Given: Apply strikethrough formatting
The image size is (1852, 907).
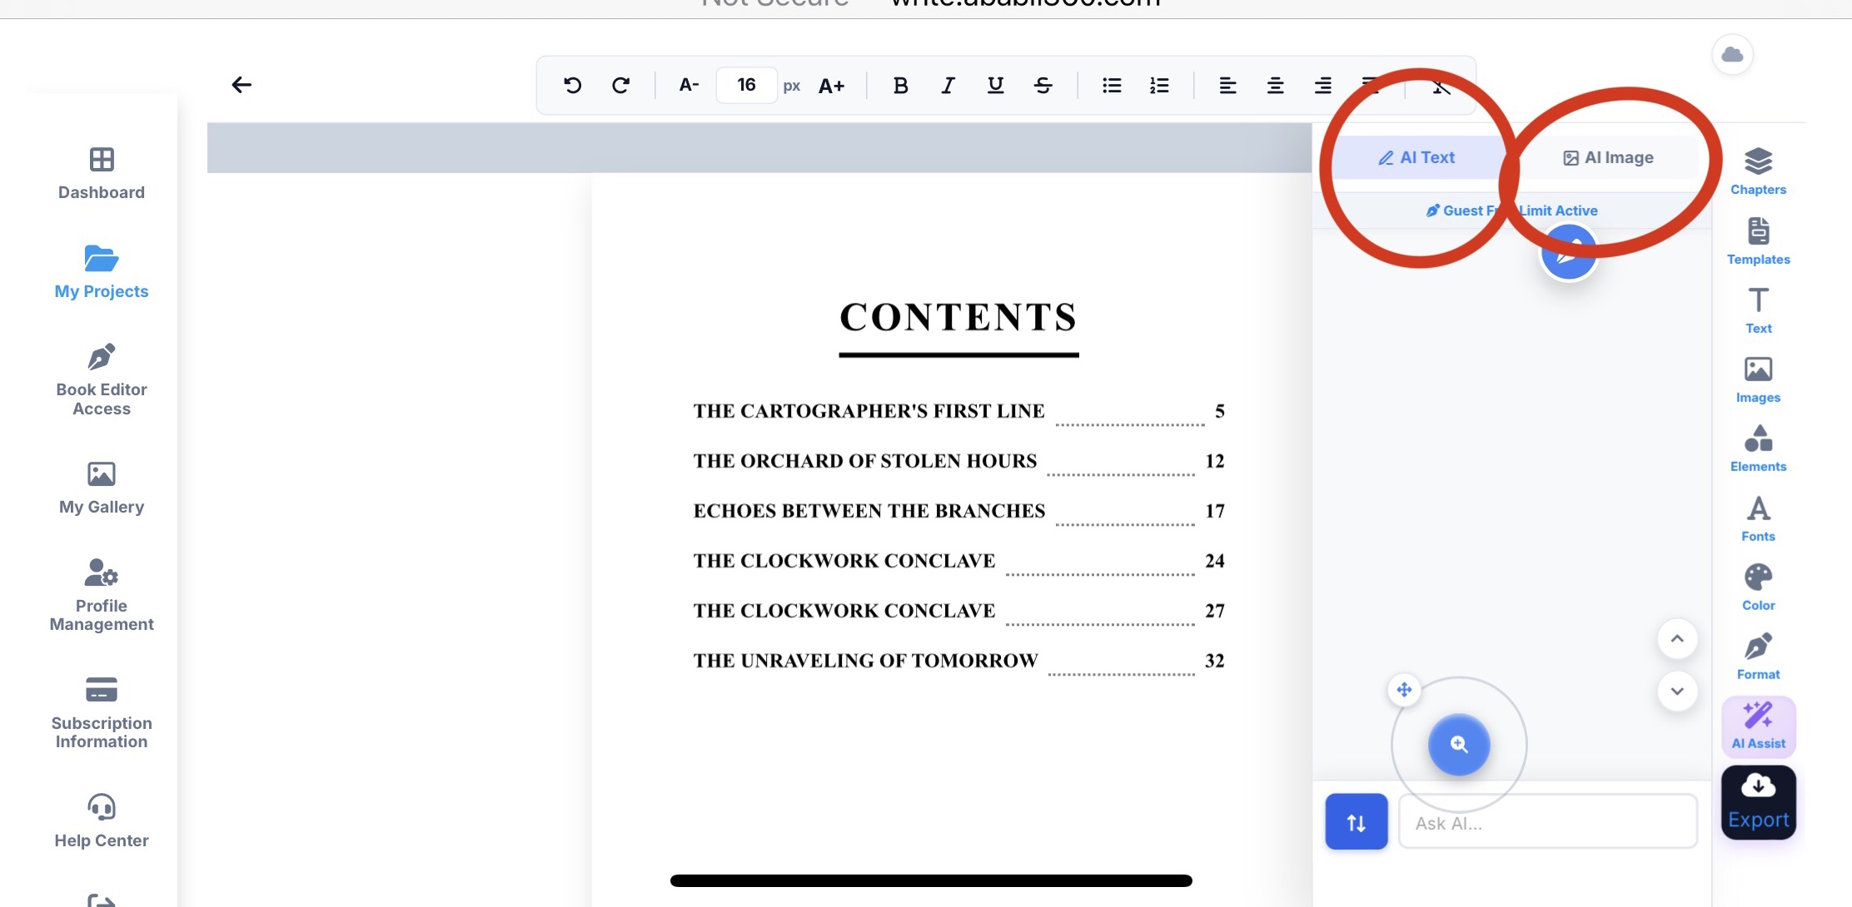Looking at the screenshot, I should point(1043,85).
